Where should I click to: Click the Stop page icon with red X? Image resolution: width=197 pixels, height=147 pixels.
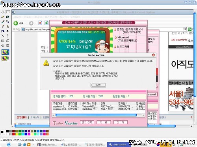pos(40,23)
